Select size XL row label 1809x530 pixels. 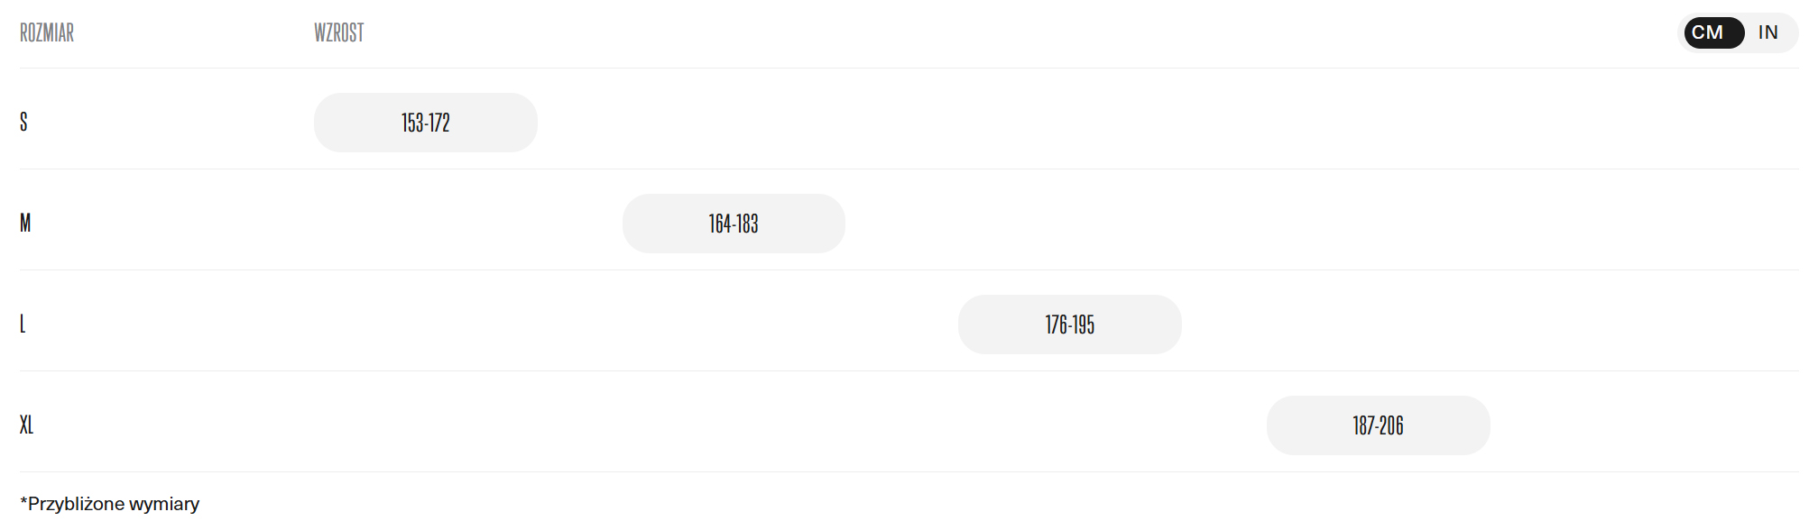(x=27, y=425)
